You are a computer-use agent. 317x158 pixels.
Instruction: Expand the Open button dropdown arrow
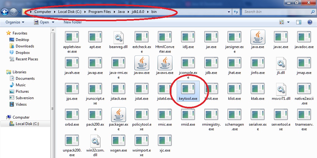tap(53, 22)
